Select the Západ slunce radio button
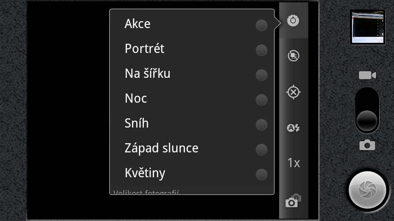Image resolution: width=394 pixels, height=221 pixels. (x=261, y=150)
